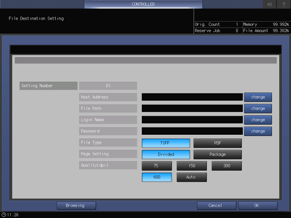Click the speaker sound icon
This screenshot has height=218, width=291.
[x=270, y=4]
